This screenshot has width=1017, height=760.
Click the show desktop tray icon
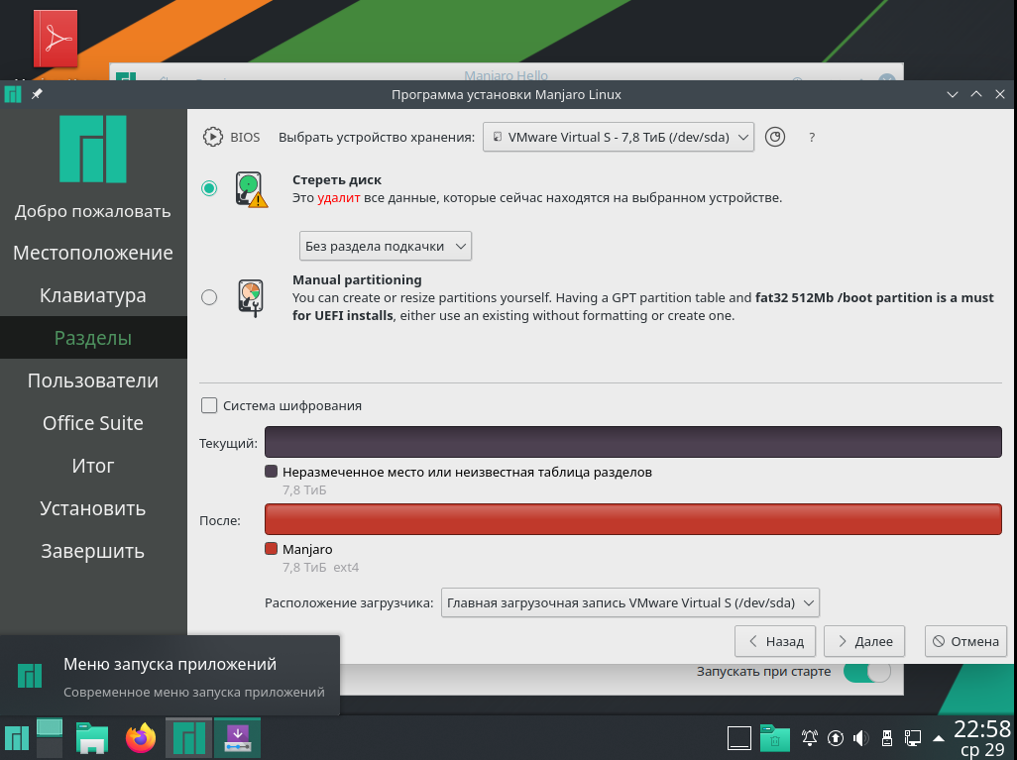[738, 738]
